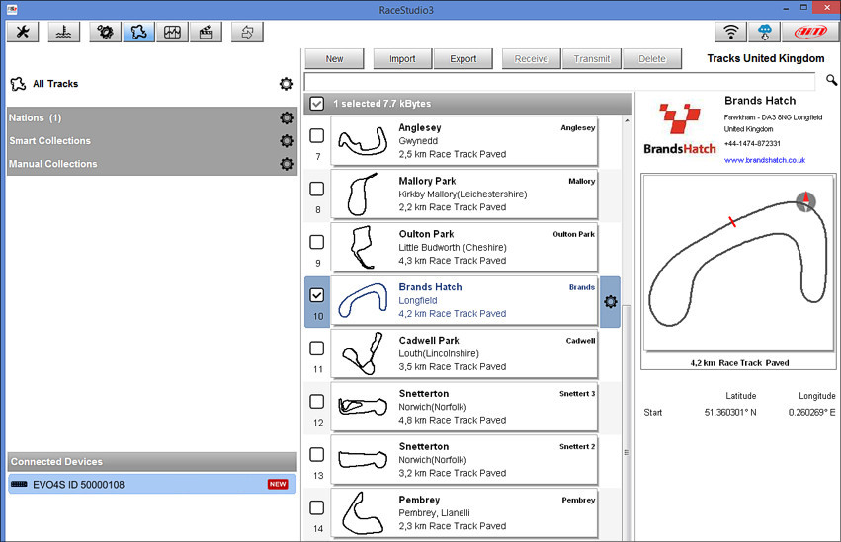Click the track list scrollbar thumb
This screenshot has height=542, width=841.
pos(626,424)
